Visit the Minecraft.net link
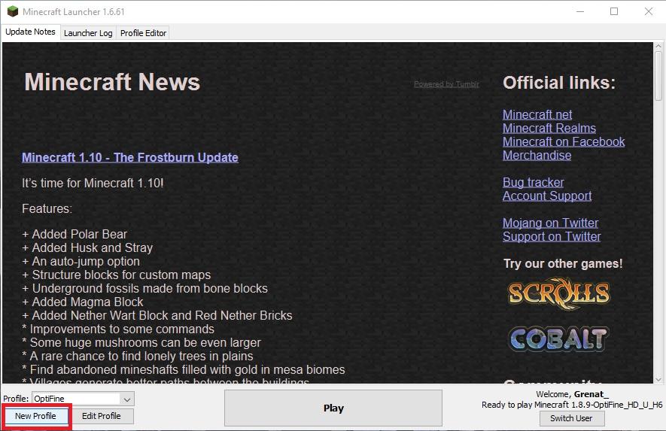Screen dimensions: 666x431 537,114
